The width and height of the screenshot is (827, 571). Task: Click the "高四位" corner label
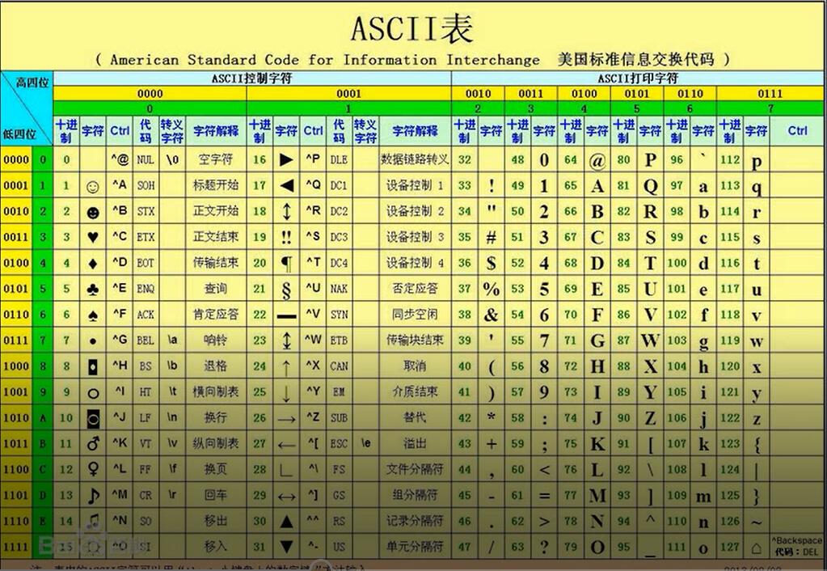click(x=32, y=82)
